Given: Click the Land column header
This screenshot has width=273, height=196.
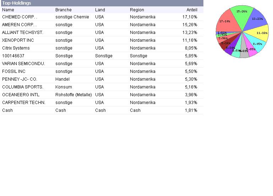Looking at the screenshot, I should 100,10.
